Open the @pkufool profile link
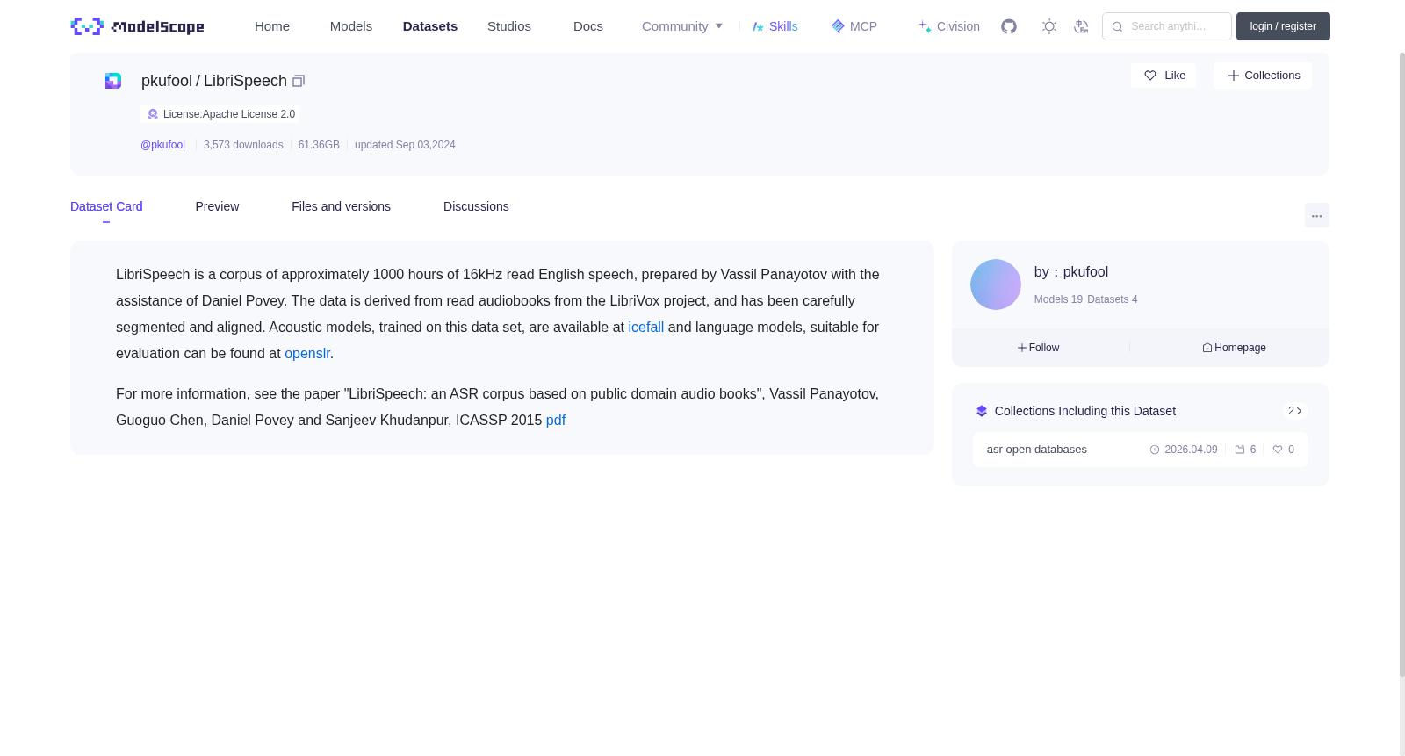The height and width of the screenshot is (756, 1405). (x=162, y=145)
